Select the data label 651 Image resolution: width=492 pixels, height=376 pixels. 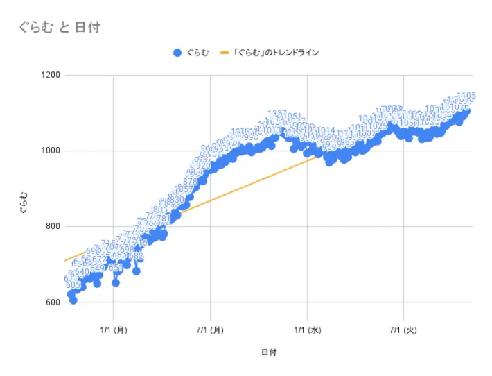point(116,268)
